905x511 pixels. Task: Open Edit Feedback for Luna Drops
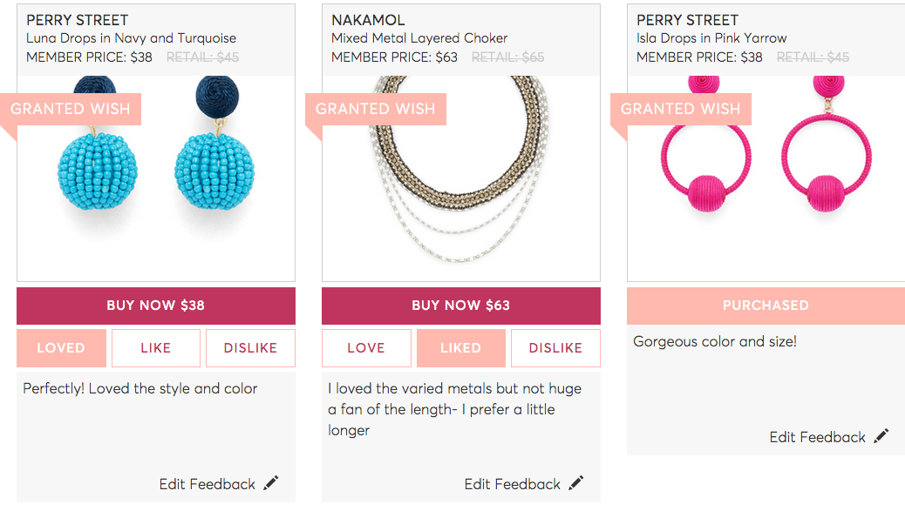208,484
